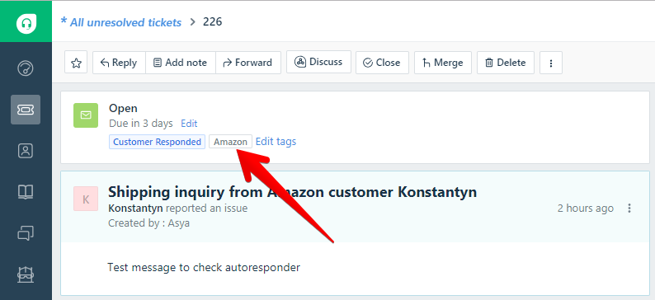The height and width of the screenshot is (300, 655).
Task: Click the Amazon tag
Action: [x=231, y=142]
